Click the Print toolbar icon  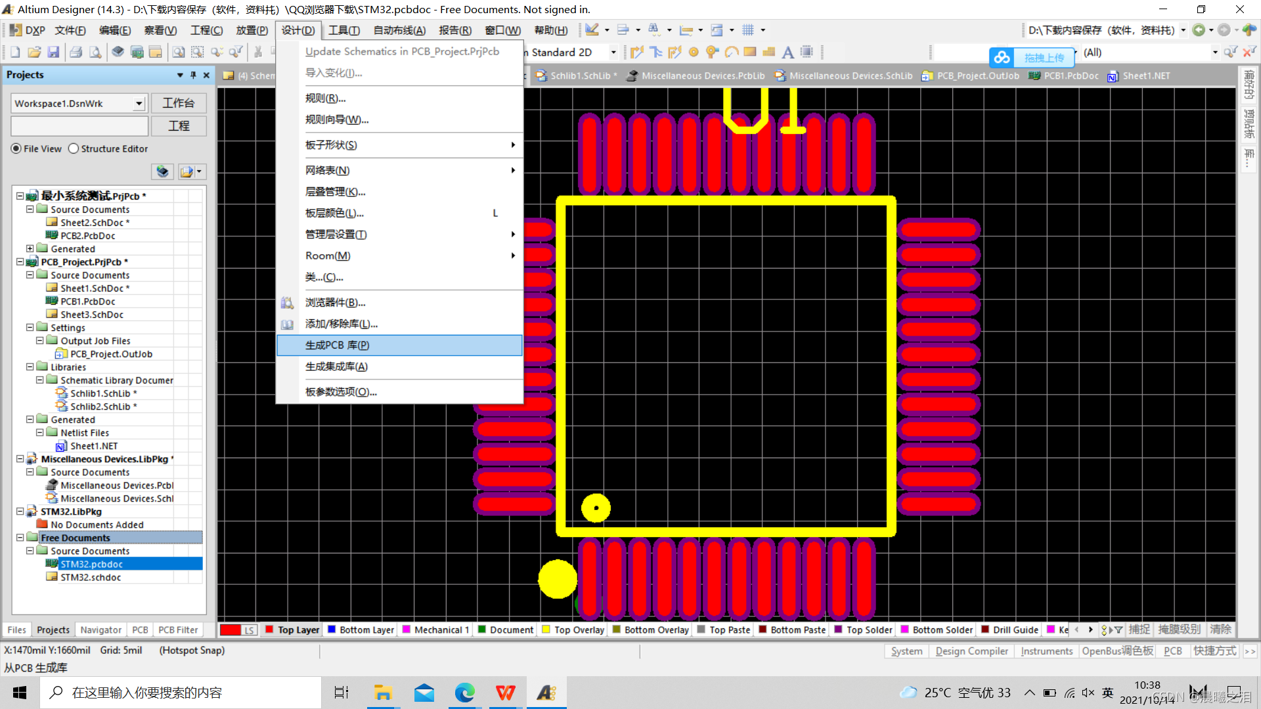coord(76,53)
